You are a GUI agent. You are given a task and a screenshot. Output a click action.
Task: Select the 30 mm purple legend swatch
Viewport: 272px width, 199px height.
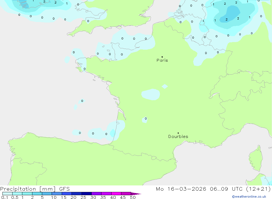tap(97, 194)
